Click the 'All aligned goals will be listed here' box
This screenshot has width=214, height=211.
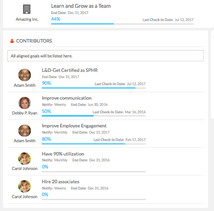(106, 56)
